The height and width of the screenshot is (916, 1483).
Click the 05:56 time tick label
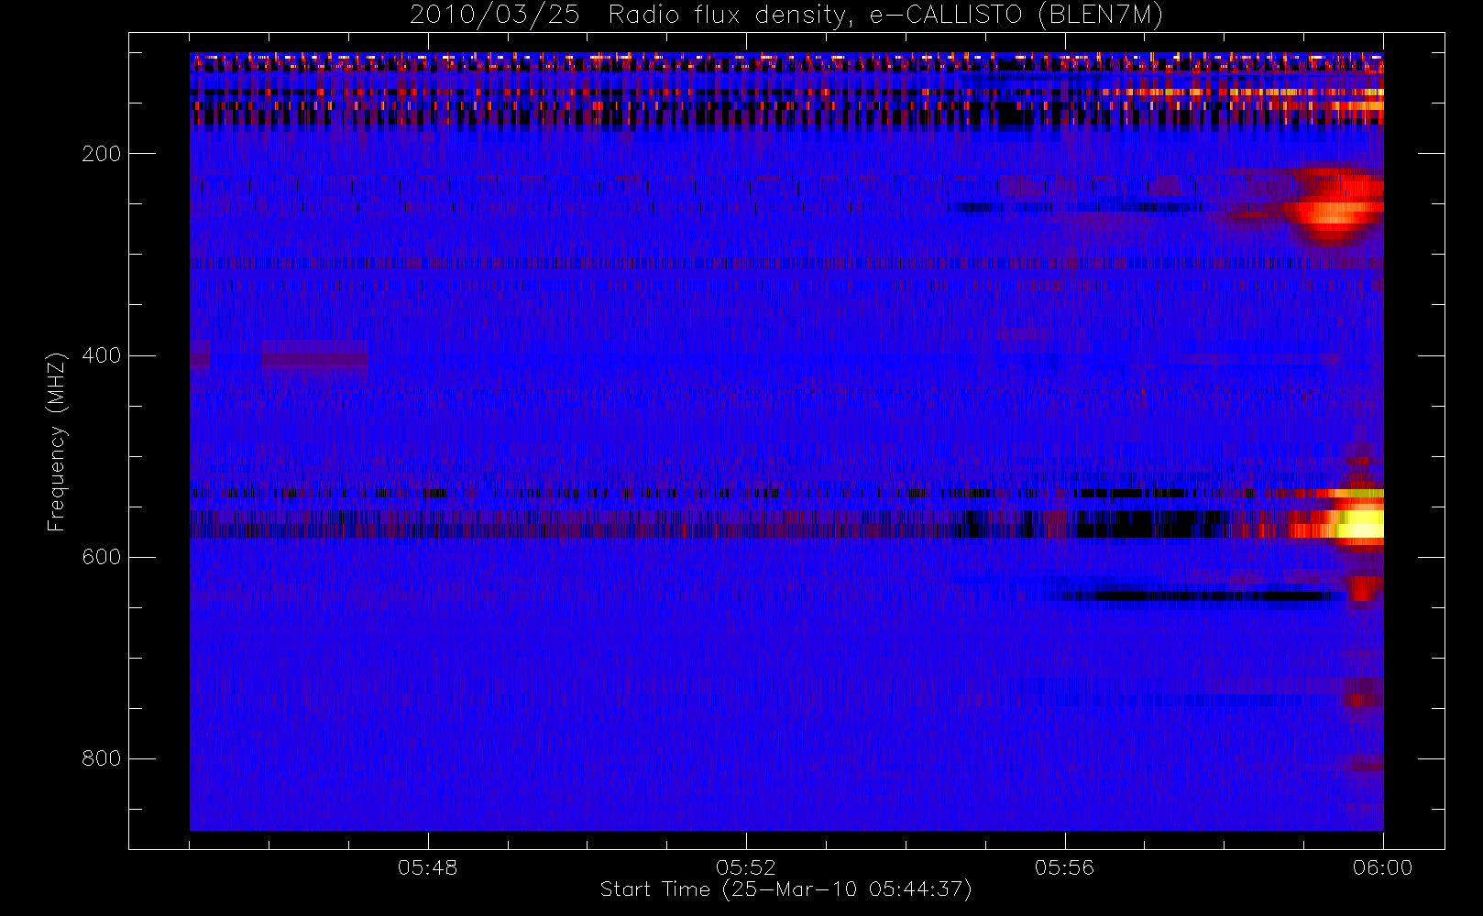point(1064,867)
